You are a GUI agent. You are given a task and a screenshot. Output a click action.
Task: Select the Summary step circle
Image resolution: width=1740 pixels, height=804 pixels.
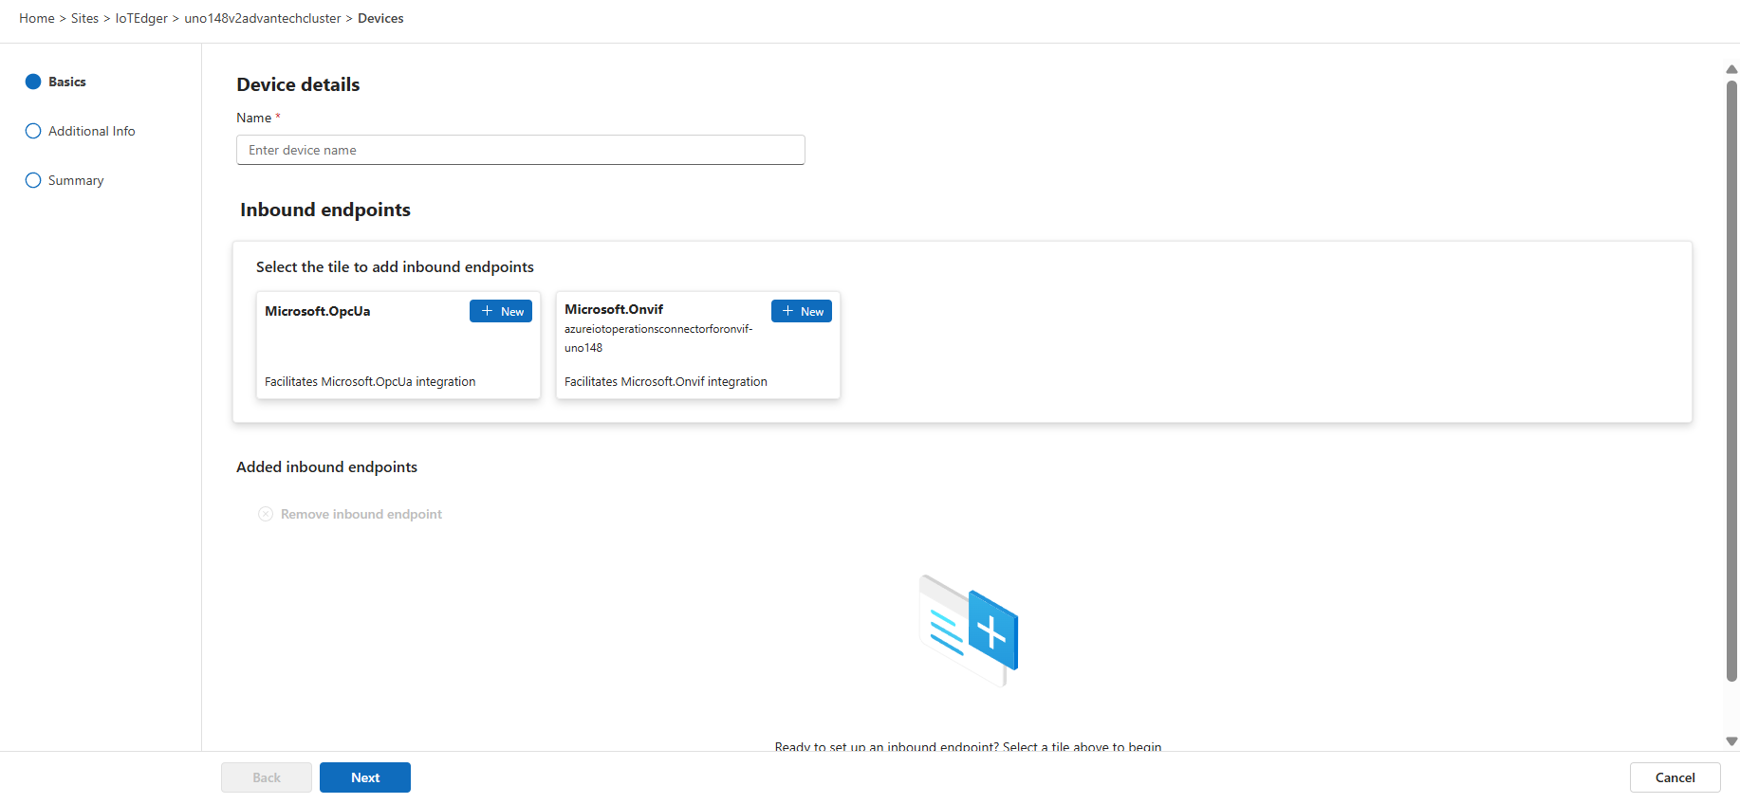pos(33,180)
